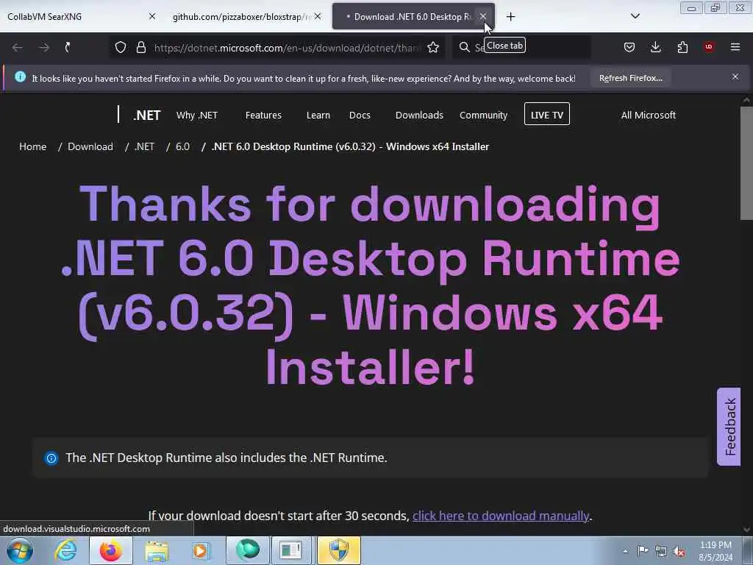This screenshot has width=753, height=565.
Task: Bookmark this page with the star icon
Action: click(x=433, y=47)
